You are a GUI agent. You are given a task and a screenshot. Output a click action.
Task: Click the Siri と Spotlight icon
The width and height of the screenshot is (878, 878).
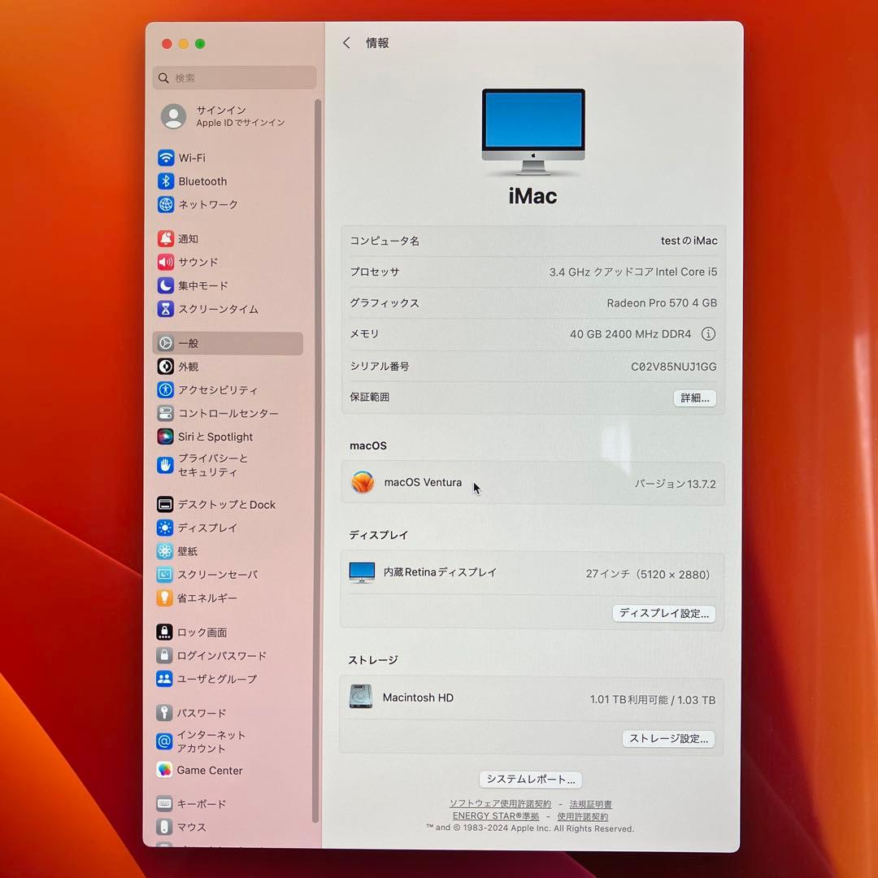pyautogui.click(x=164, y=437)
